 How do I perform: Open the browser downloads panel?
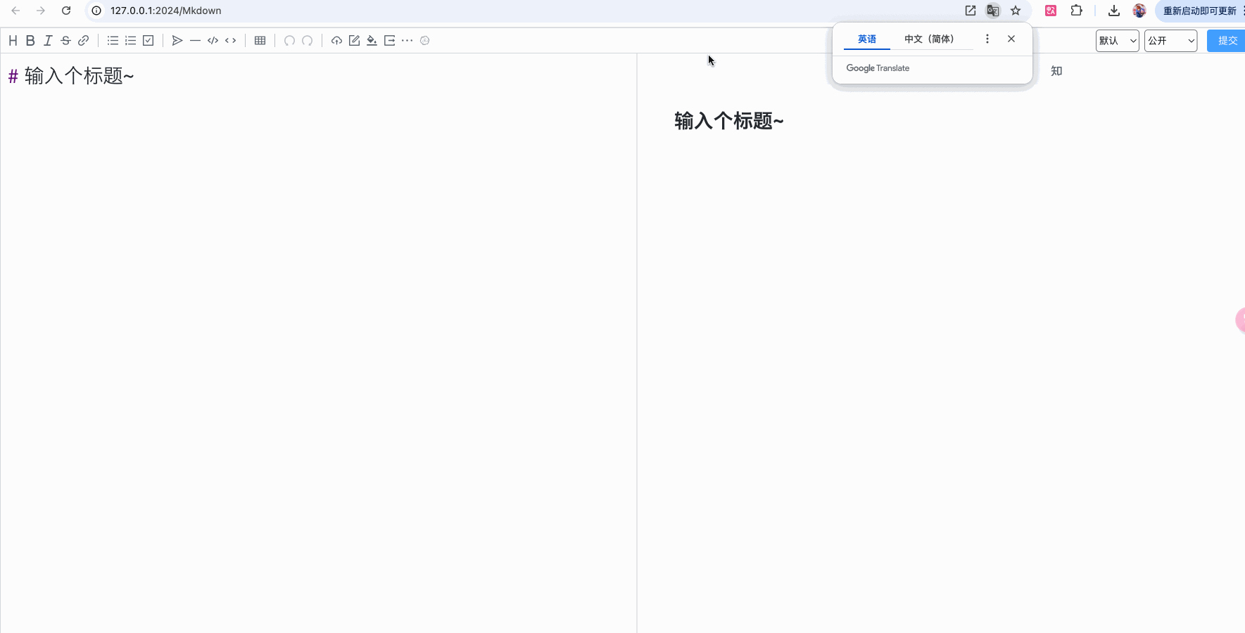click(1114, 11)
